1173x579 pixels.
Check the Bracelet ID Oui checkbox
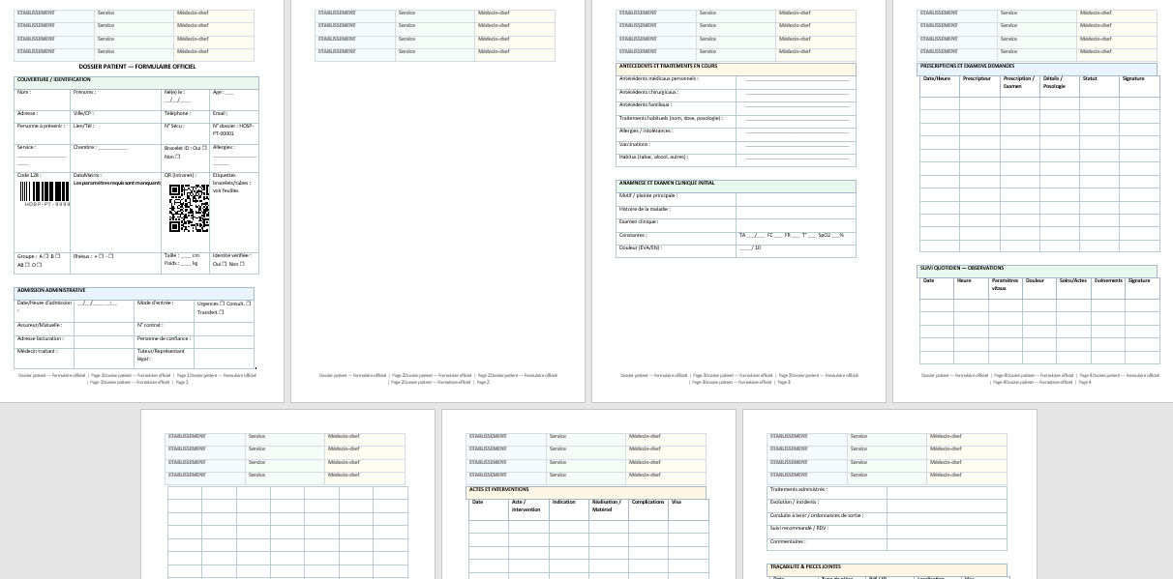tap(206, 148)
